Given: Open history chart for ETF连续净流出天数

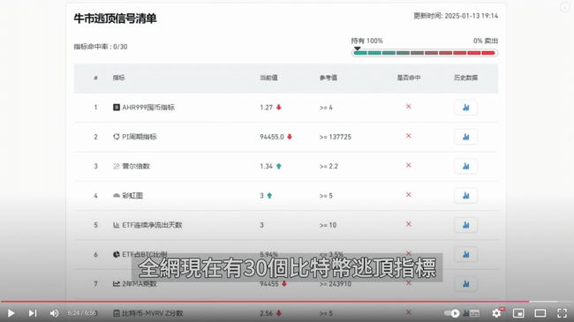Looking at the screenshot, I should [465, 225].
